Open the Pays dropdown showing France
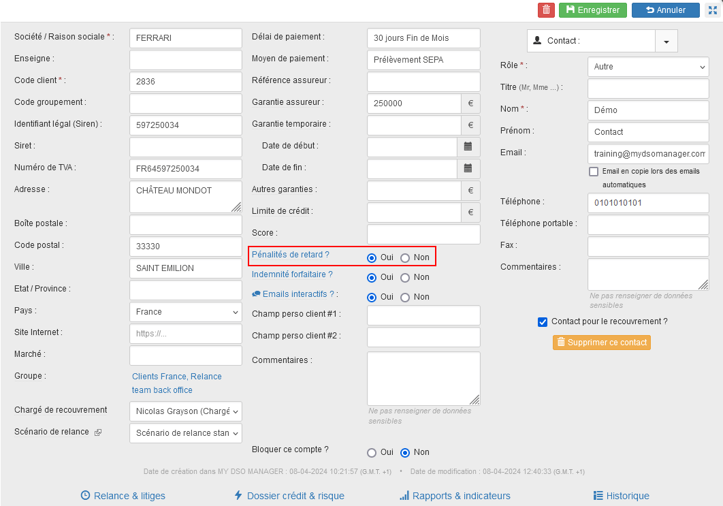 (x=185, y=312)
